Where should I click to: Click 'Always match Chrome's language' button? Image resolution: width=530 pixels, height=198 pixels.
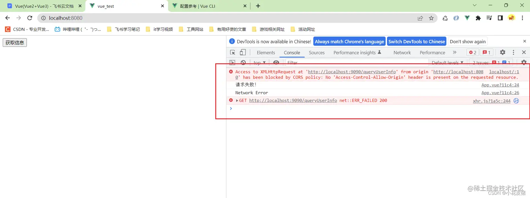[x=349, y=41]
